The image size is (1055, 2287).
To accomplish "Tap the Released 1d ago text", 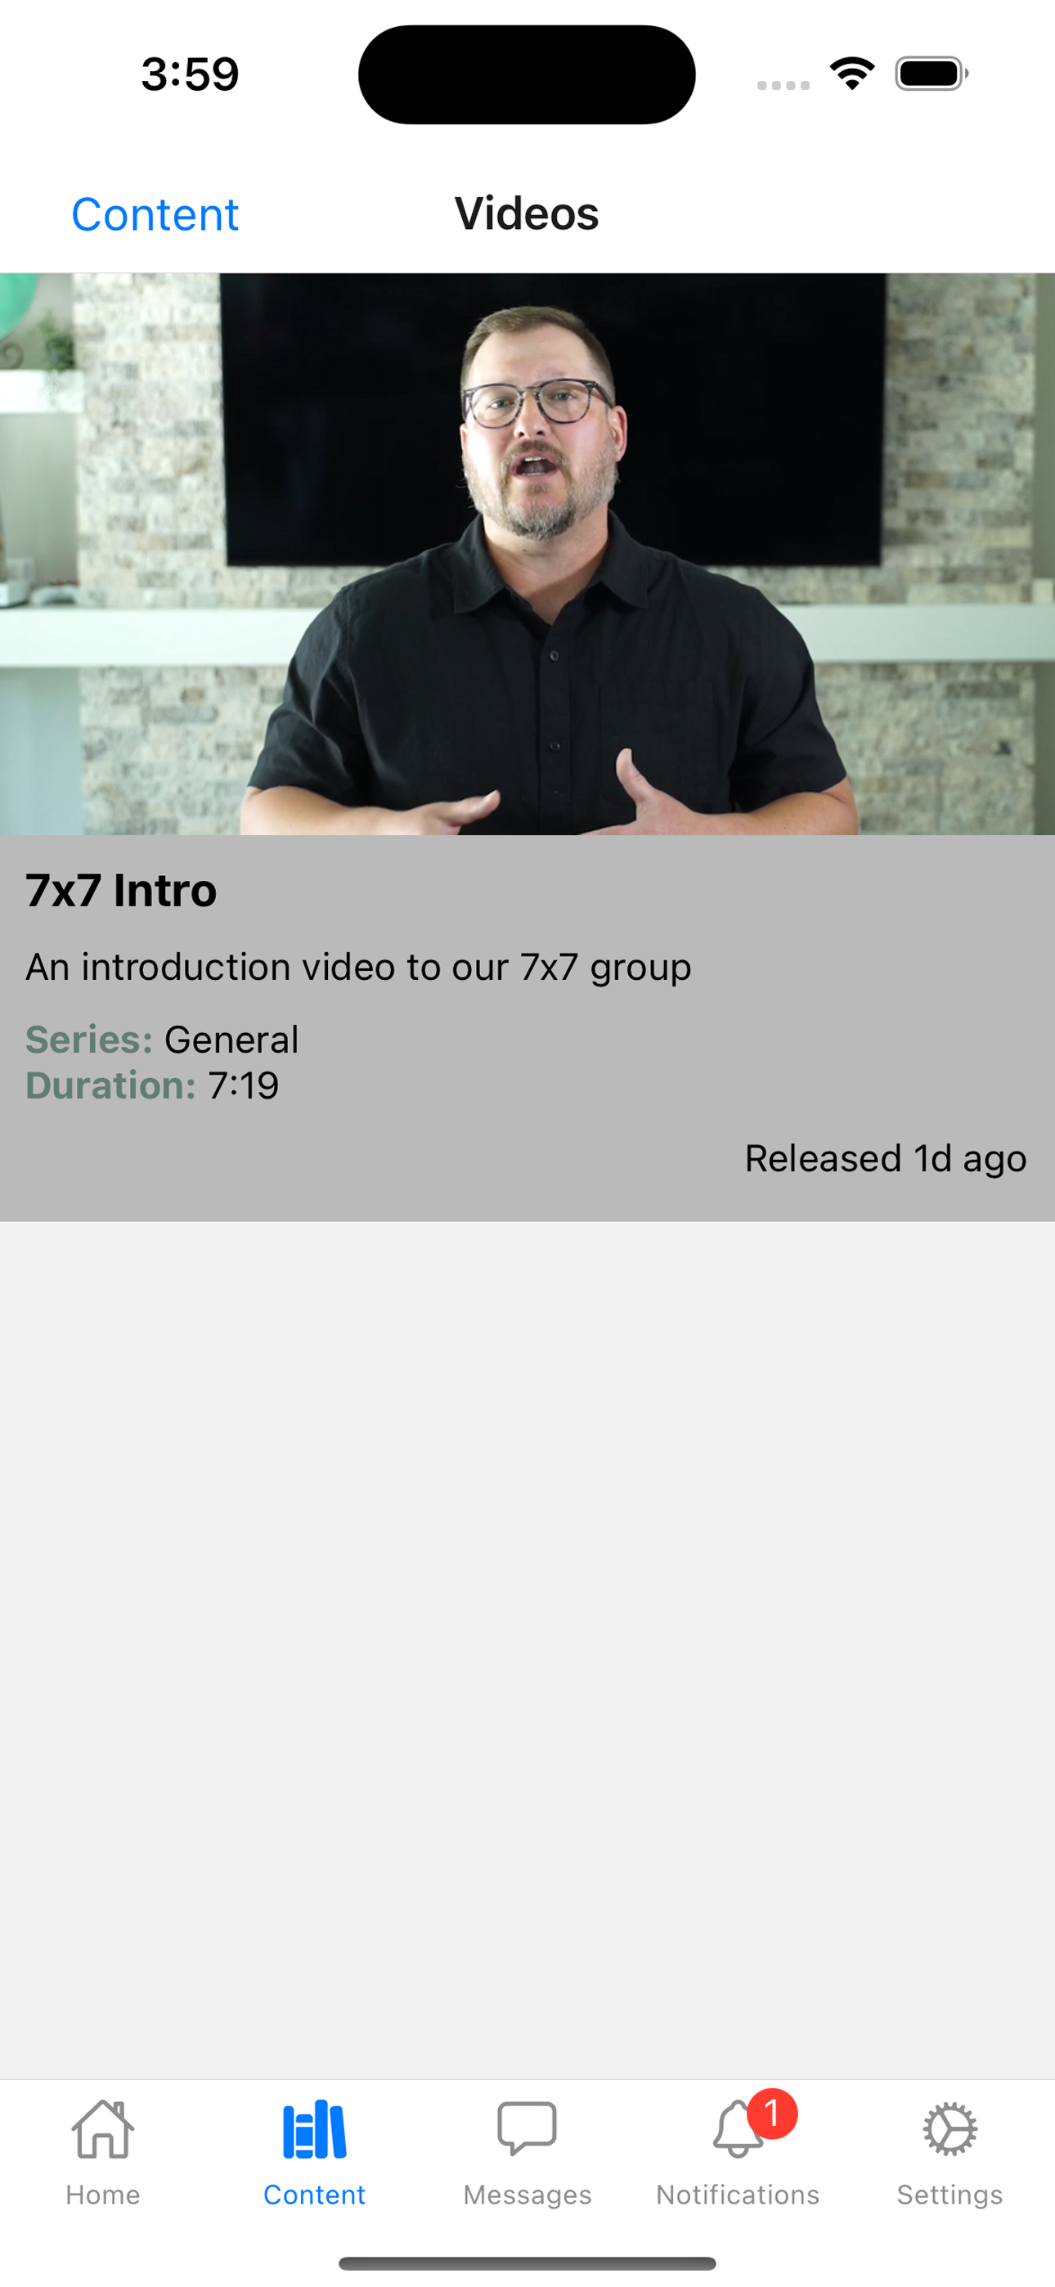I will click(886, 1158).
